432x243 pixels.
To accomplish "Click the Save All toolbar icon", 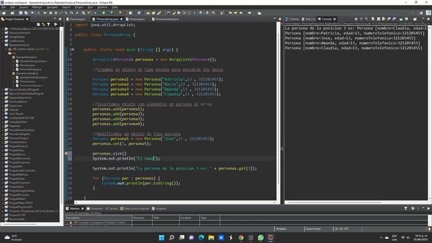I will click(26, 13).
